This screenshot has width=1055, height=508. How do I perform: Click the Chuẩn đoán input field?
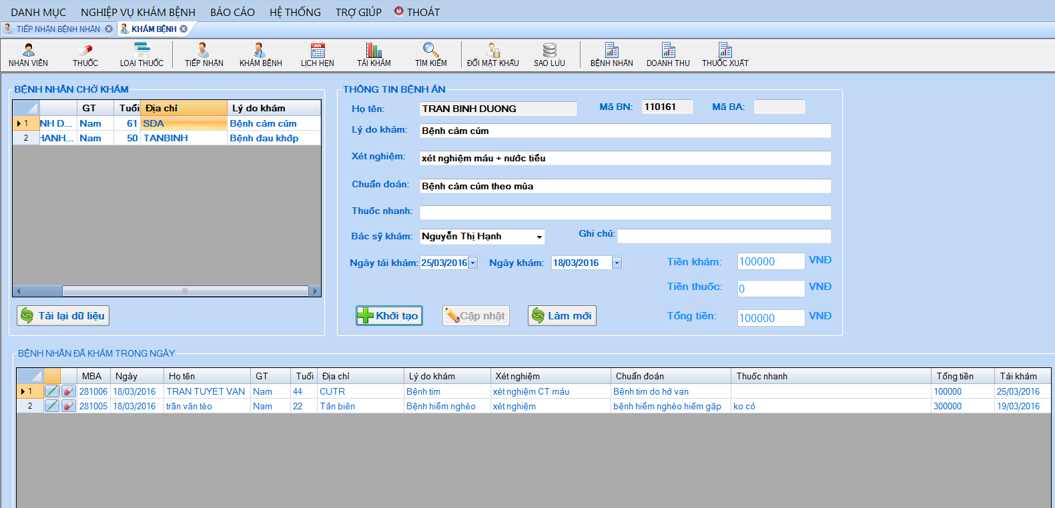click(x=625, y=186)
